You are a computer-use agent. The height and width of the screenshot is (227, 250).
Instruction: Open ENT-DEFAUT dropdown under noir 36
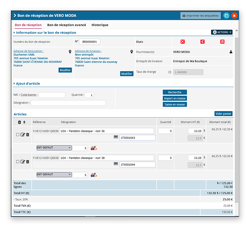[x=54, y=148]
